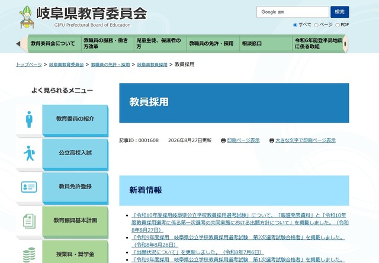Screen dimensions: 379x263
Task: Open the 岐阜県教育委員会 breadcrumb link
Action: tap(66, 65)
